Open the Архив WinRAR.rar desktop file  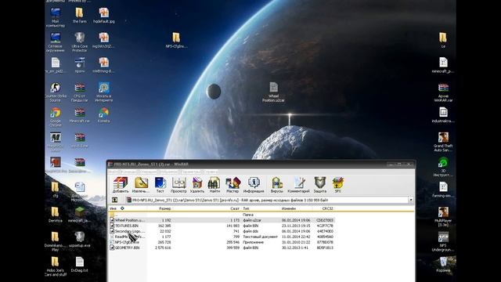pyautogui.click(x=443, y=92)
